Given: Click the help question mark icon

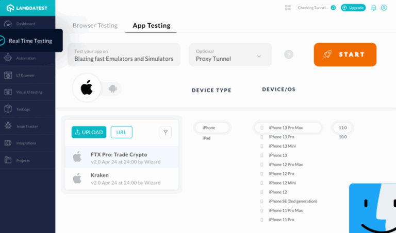Looking at the screenshot, I should click(289, 55).
